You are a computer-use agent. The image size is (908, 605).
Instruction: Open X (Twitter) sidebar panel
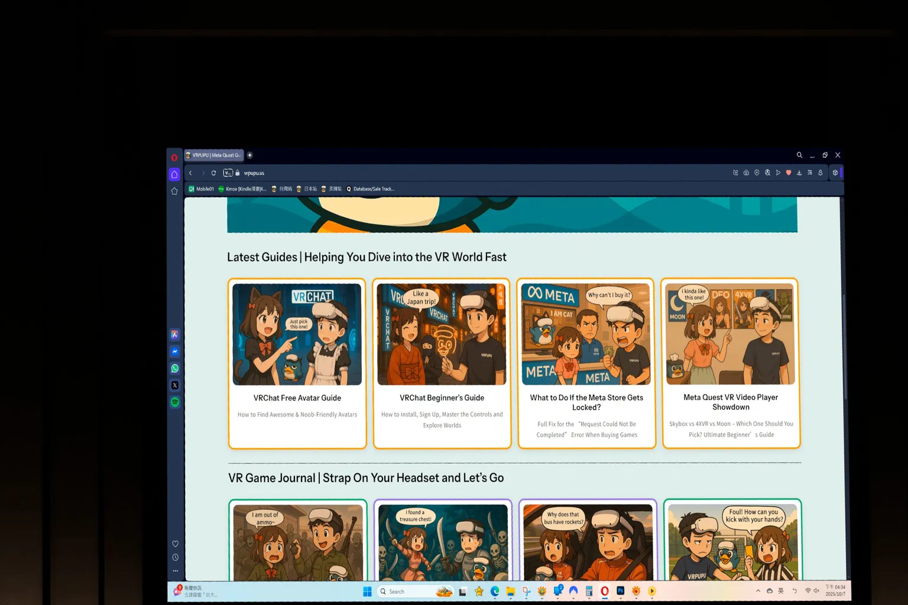click(x=175, y=385)
